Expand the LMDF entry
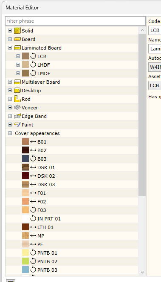This screenshot has height=282, width=161. click(x=18, y=73)
